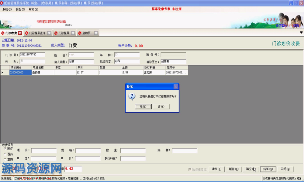Screen dimensions: 304x182
Task: Open the 系统 menu
Action: coord(7,9)
